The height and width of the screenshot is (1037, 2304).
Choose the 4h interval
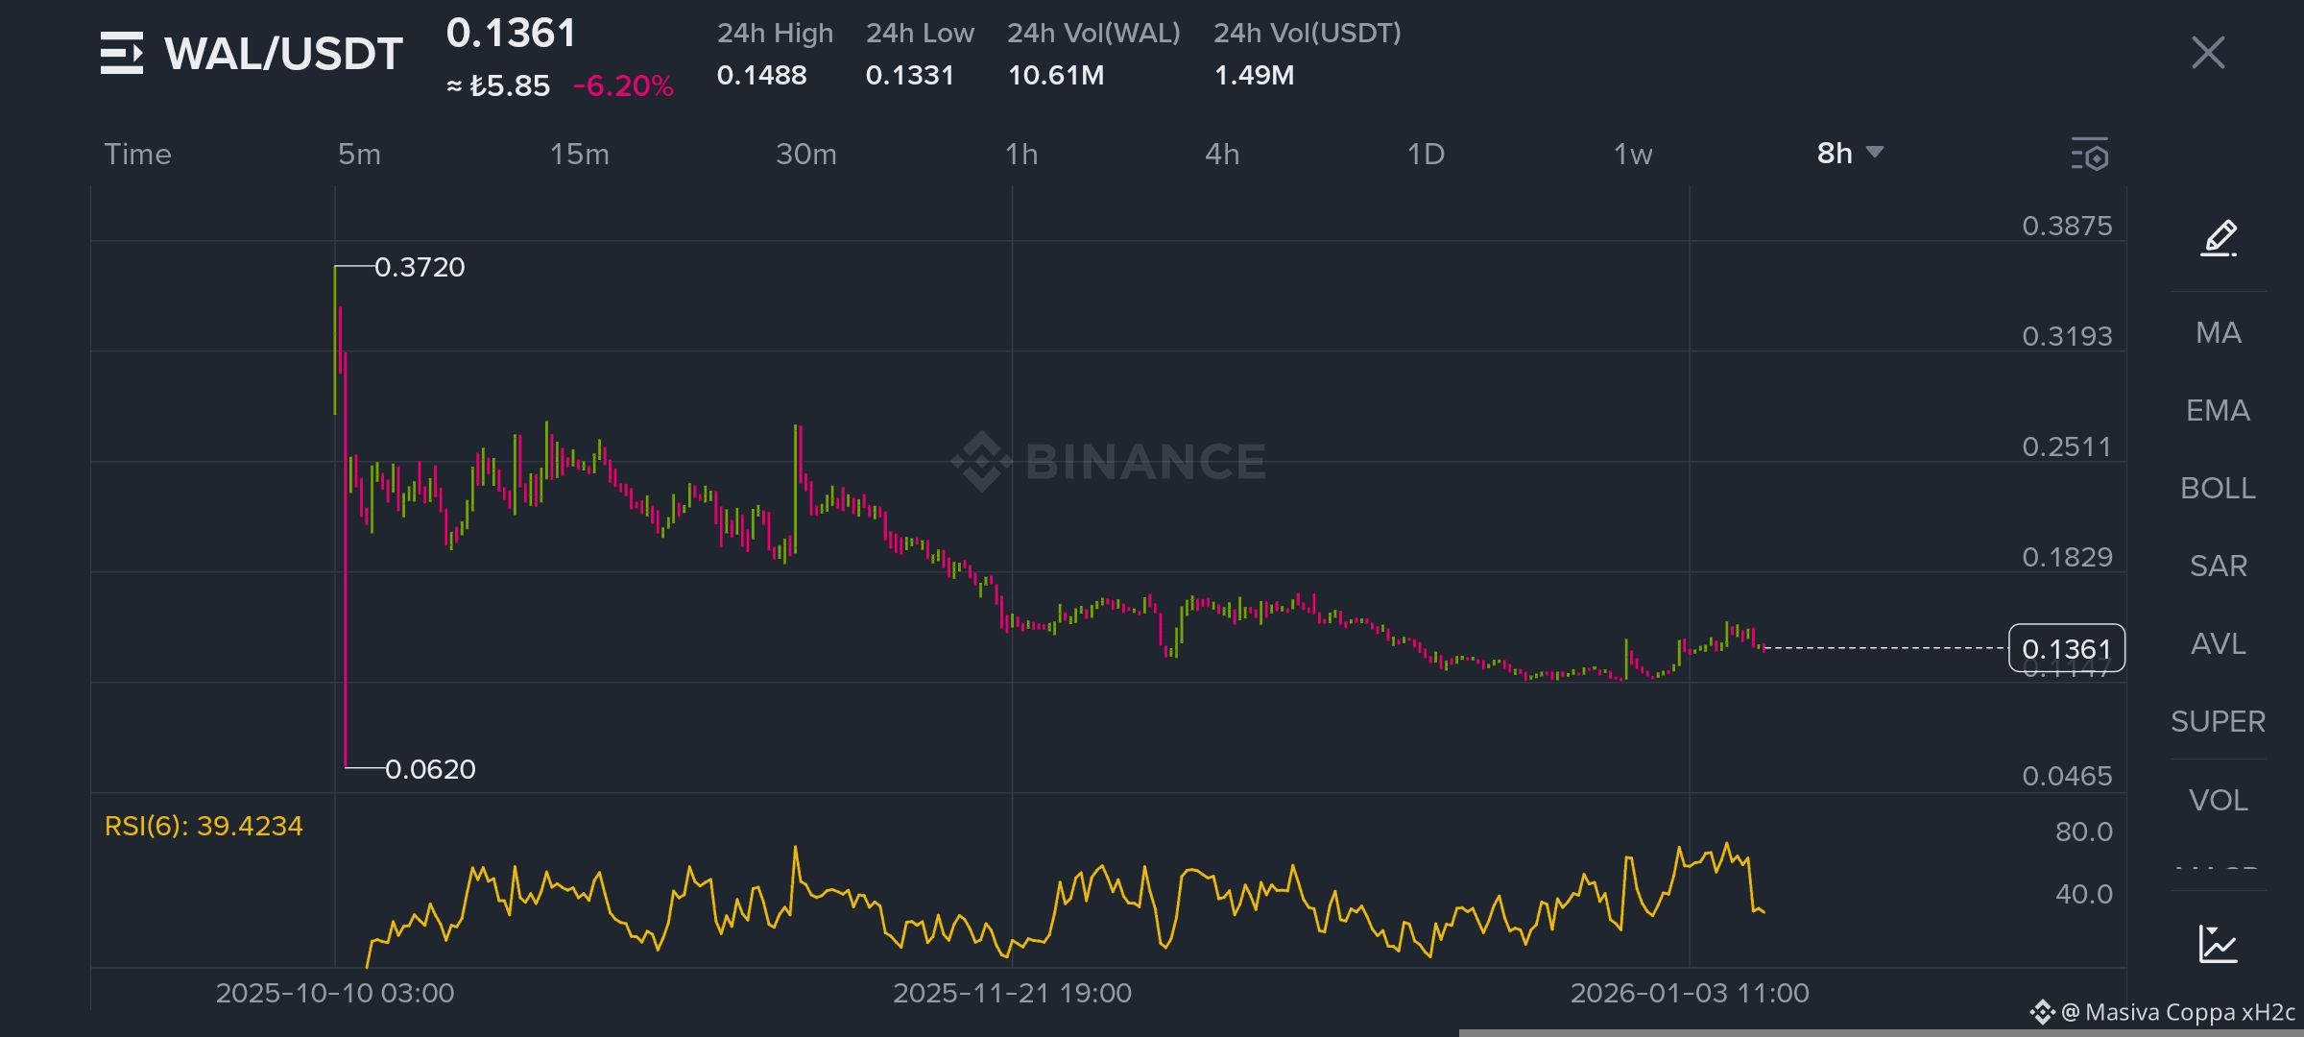pyautogui.click(x=1222, y=154)
